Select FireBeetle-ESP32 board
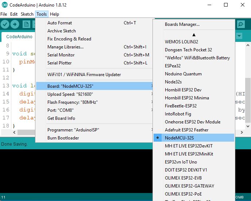Screen dimensions: 251x201 [194, 106]
